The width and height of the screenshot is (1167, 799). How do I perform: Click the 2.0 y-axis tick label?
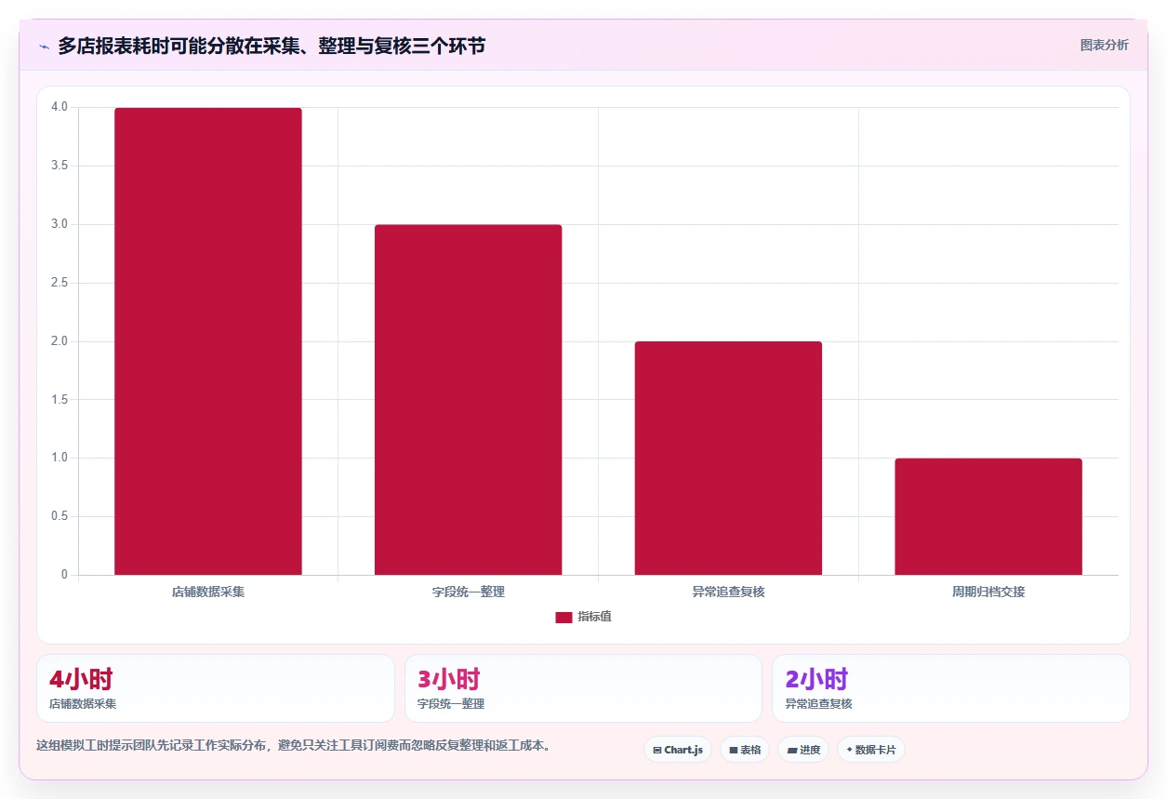[60, 341]
